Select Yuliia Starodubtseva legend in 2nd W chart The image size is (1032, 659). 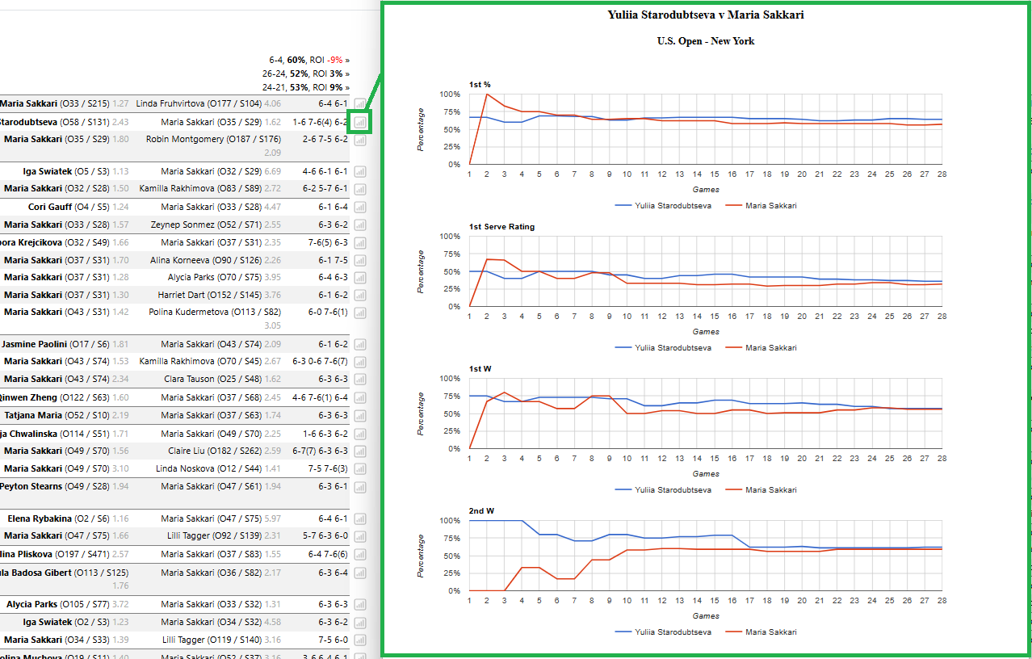663,632
